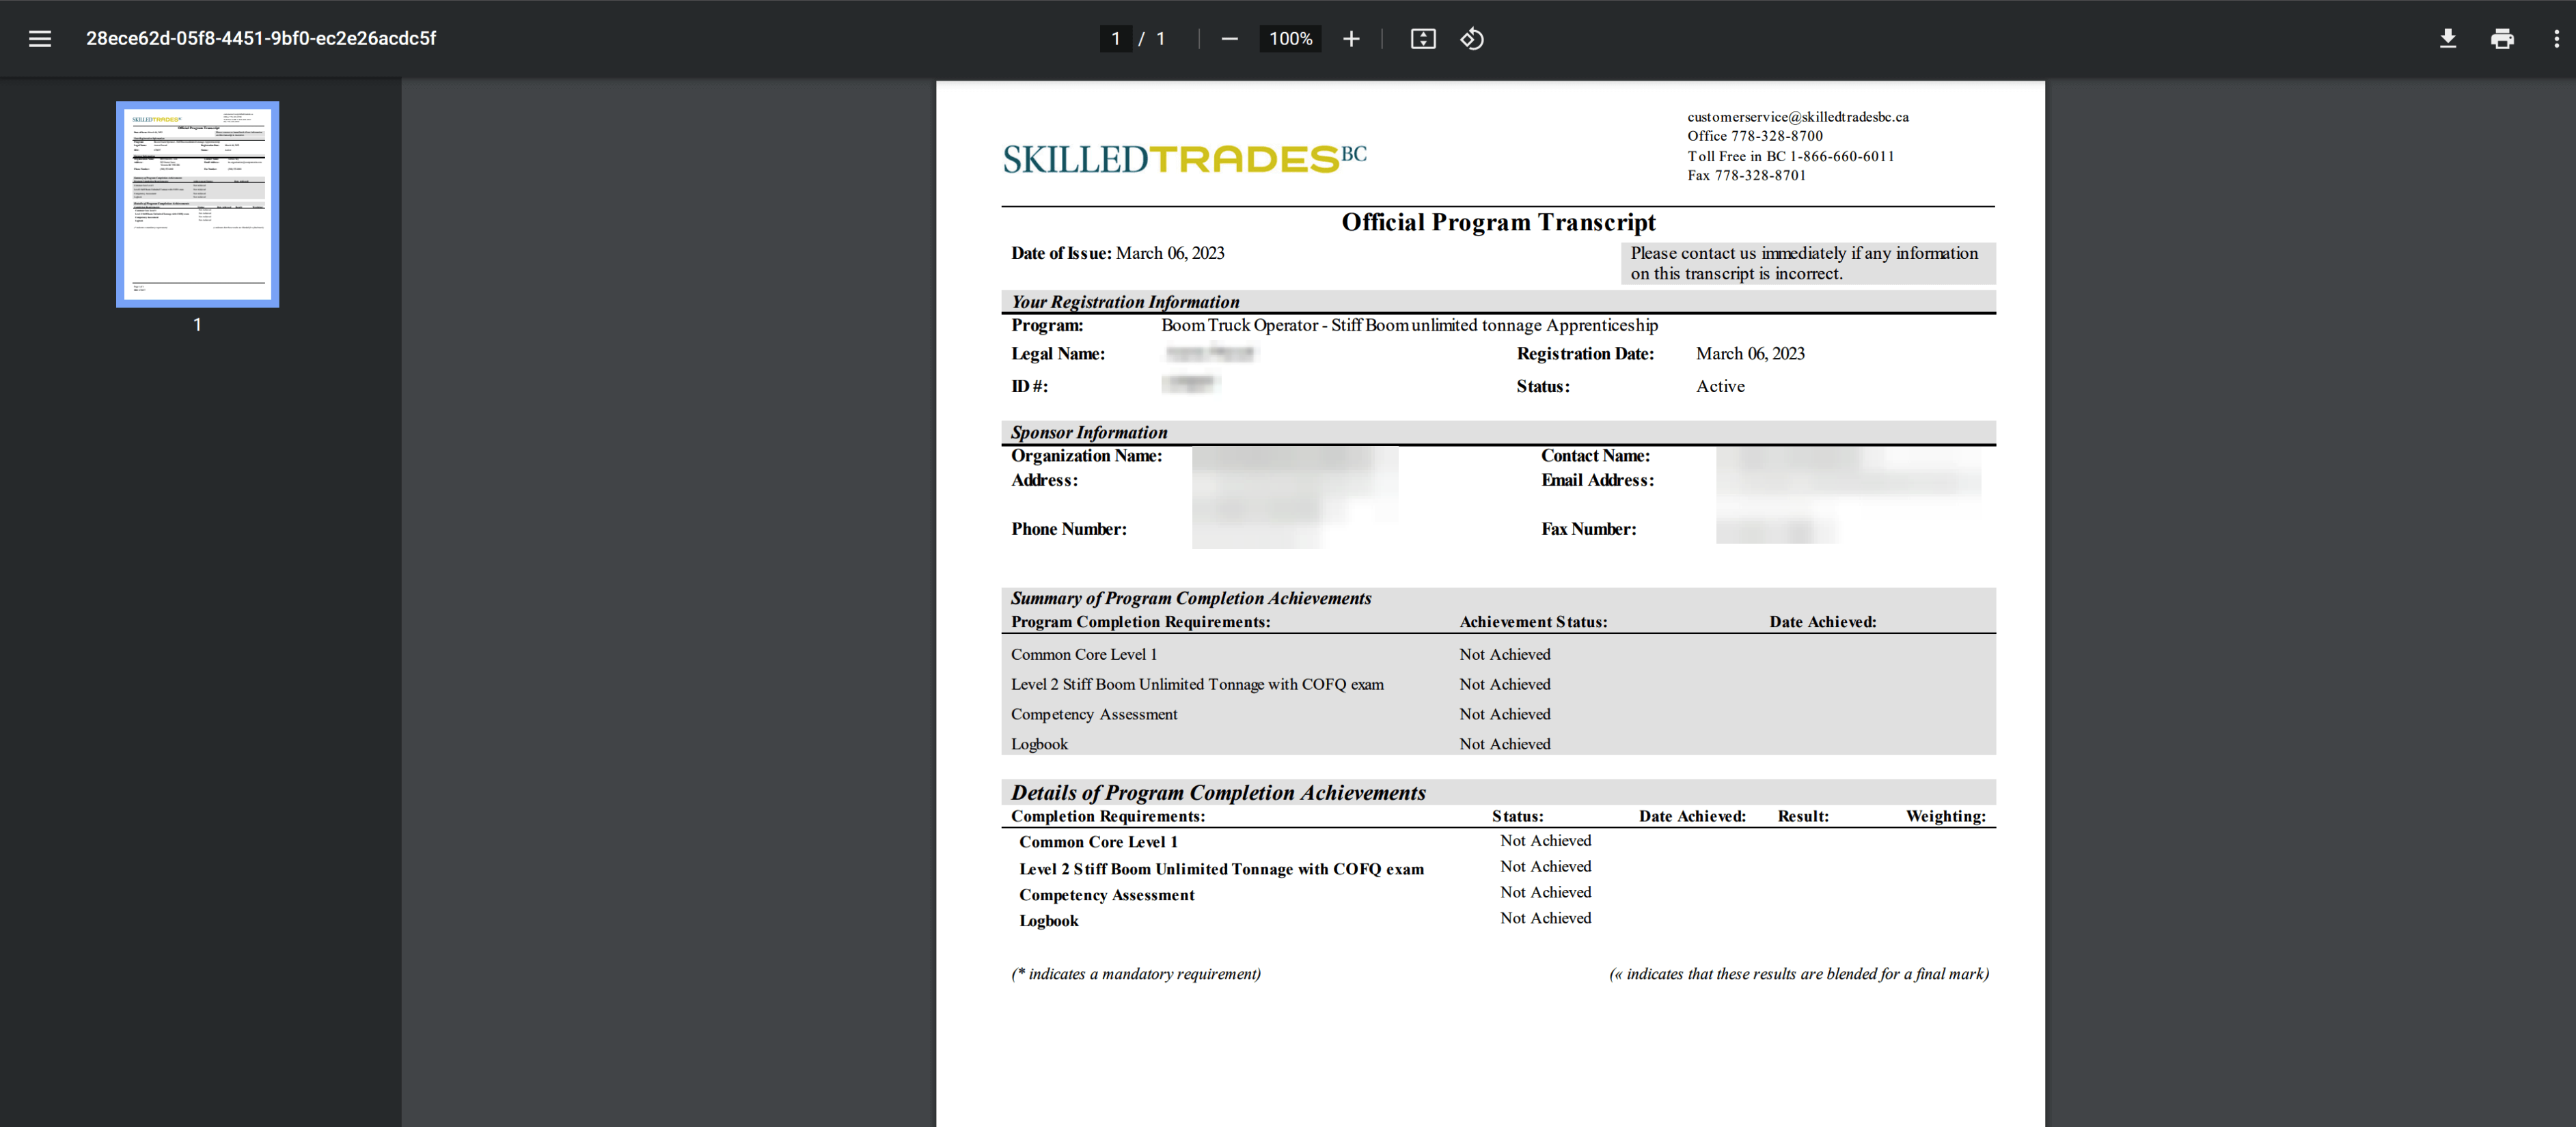Print the transcript using the printer icon

[2502, 39]
